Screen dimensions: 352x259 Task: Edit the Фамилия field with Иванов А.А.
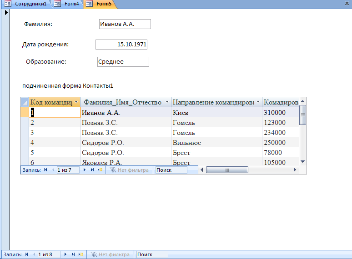[125, 24]
